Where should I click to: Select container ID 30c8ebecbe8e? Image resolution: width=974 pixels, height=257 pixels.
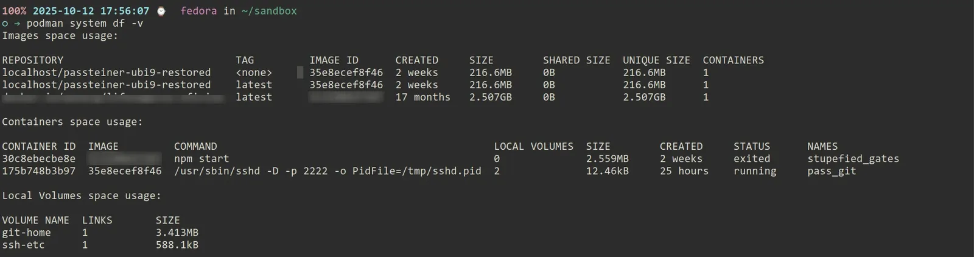(x=38, y=159)
